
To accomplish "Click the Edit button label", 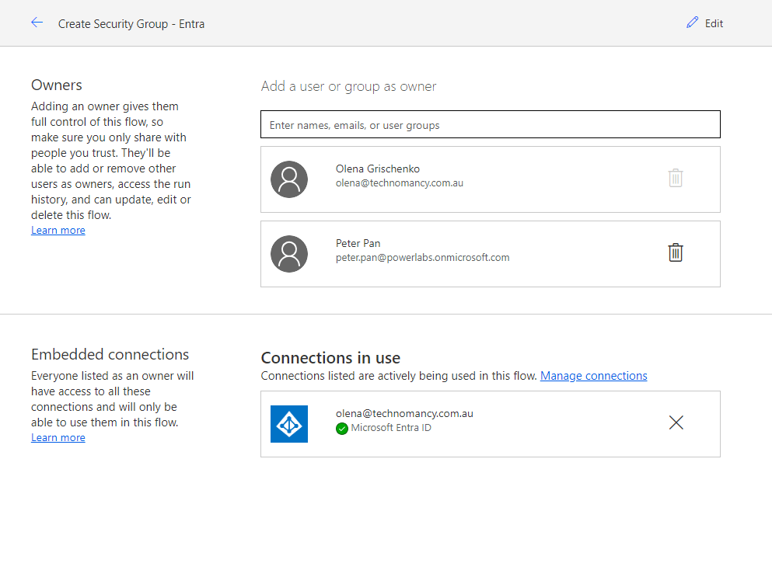I will (x=714, y=24).
